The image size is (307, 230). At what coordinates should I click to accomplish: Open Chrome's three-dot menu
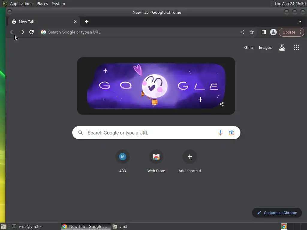(300, 32)
